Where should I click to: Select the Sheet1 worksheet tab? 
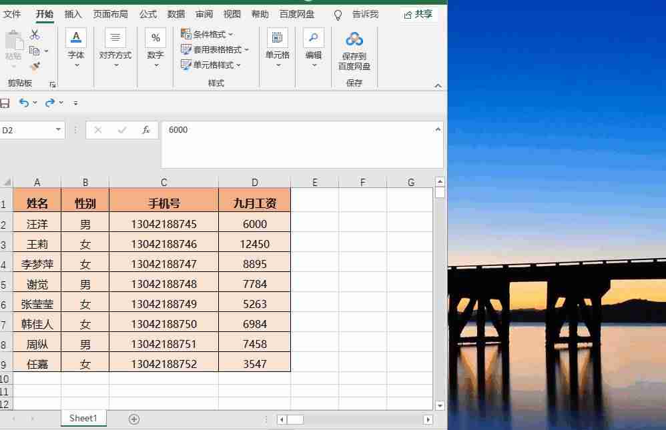[83, 418]
